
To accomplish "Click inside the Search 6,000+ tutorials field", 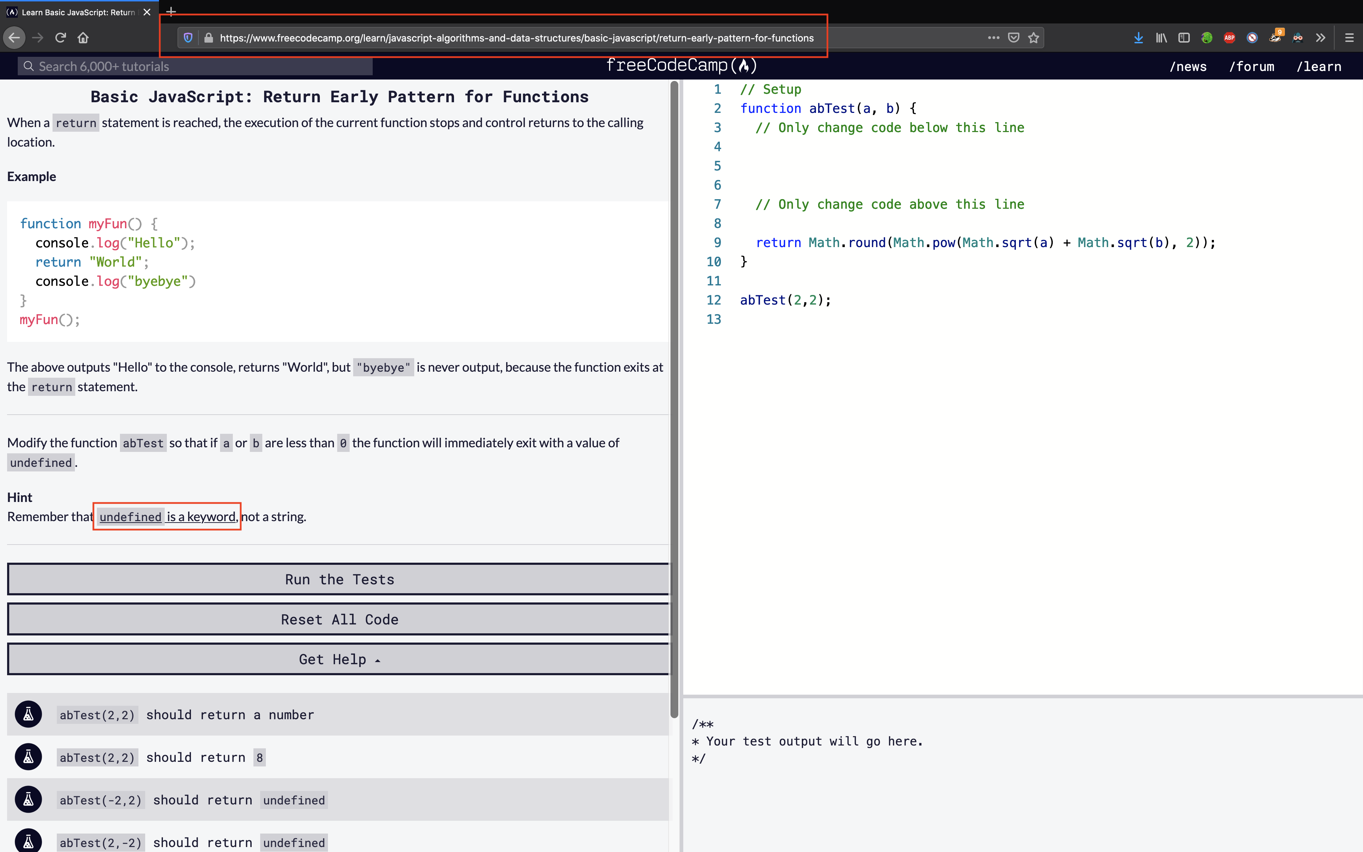I will 194,66.
